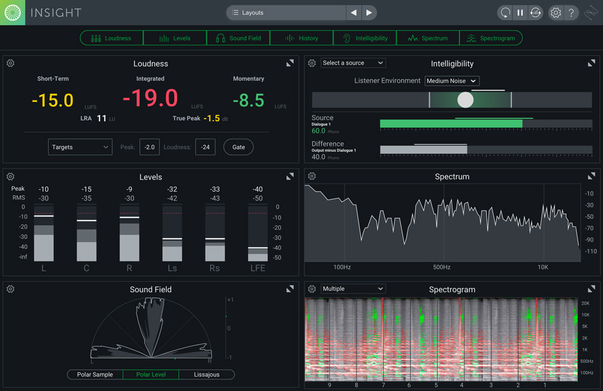This screenshot has height=391, width=603.
Task: Click the gray Difference level bar
Action: click(x=423, y=150)
